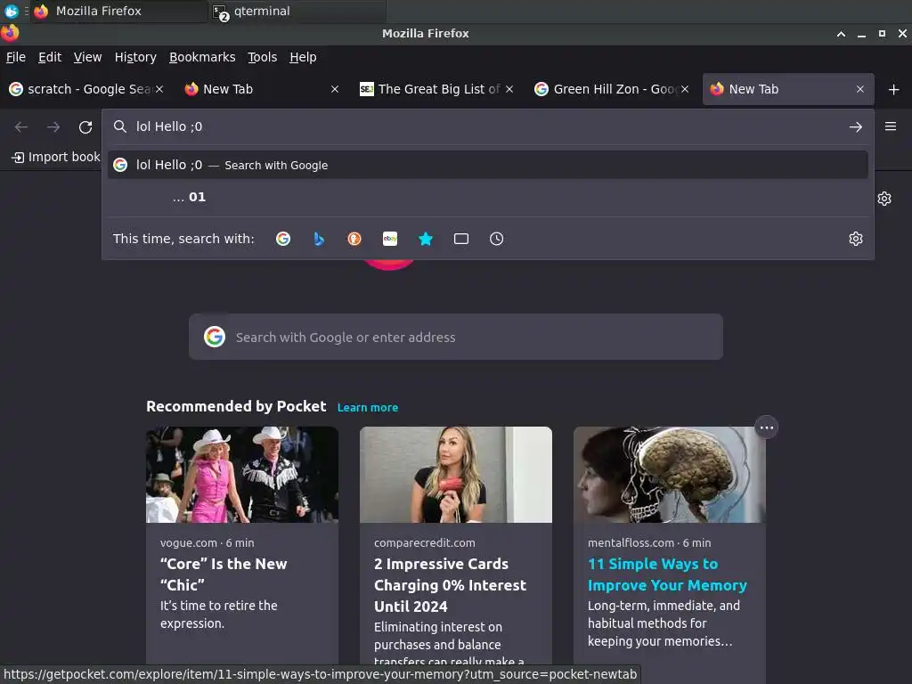Open the system application menu icon
Image resolution: width=912 pixels, height=684 pixels.
(x=11, y=11)
